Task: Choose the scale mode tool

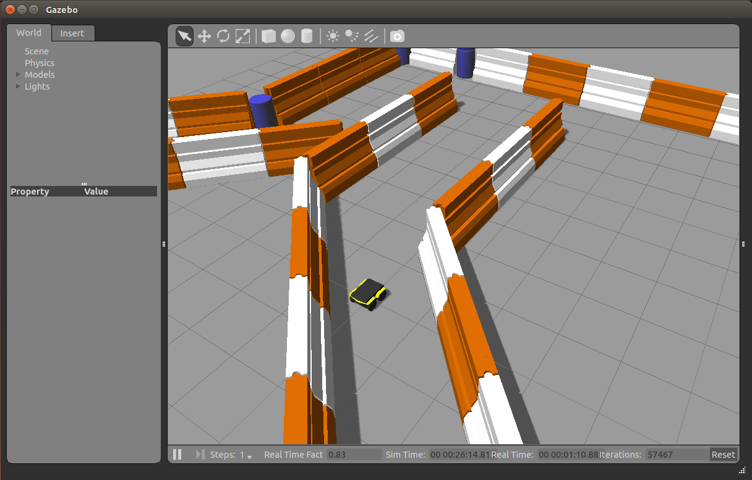Action: coord(242,36)
